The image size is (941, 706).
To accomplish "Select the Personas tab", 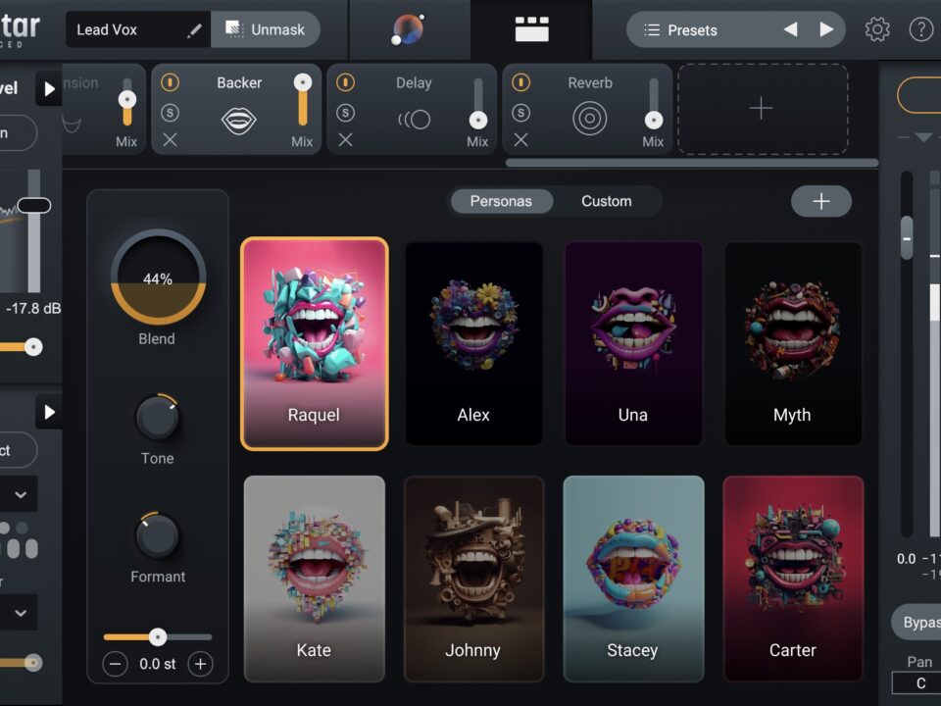I will point(501,201).
